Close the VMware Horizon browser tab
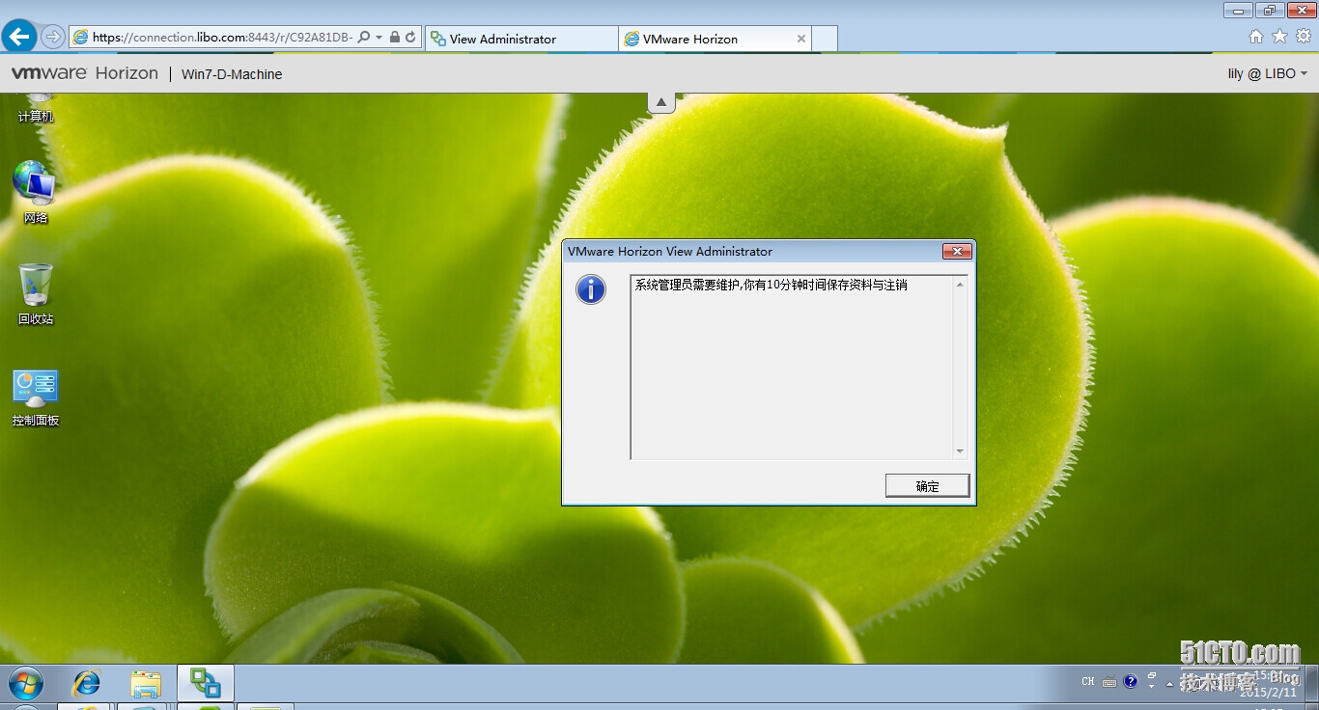 (x=801, y=39)
